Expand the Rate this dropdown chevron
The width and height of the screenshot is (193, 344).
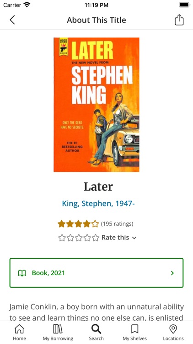point(134,238)
